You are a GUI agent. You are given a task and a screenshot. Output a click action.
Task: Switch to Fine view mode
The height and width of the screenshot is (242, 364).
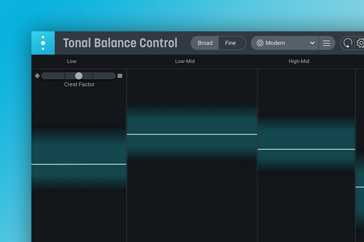click(231, 43)
